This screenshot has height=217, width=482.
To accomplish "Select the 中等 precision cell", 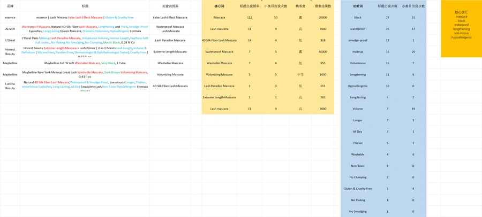I will coord(300,75).
